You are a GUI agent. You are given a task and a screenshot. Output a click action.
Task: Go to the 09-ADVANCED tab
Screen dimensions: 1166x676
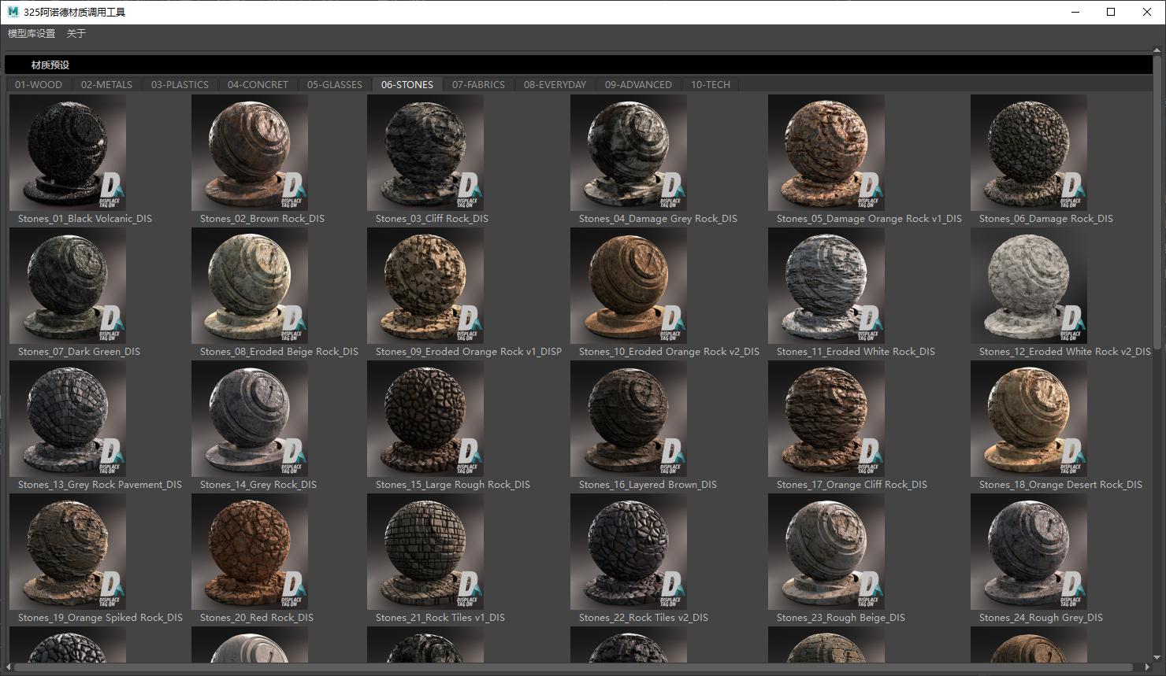pyautogui.click(x=638, y=85)
